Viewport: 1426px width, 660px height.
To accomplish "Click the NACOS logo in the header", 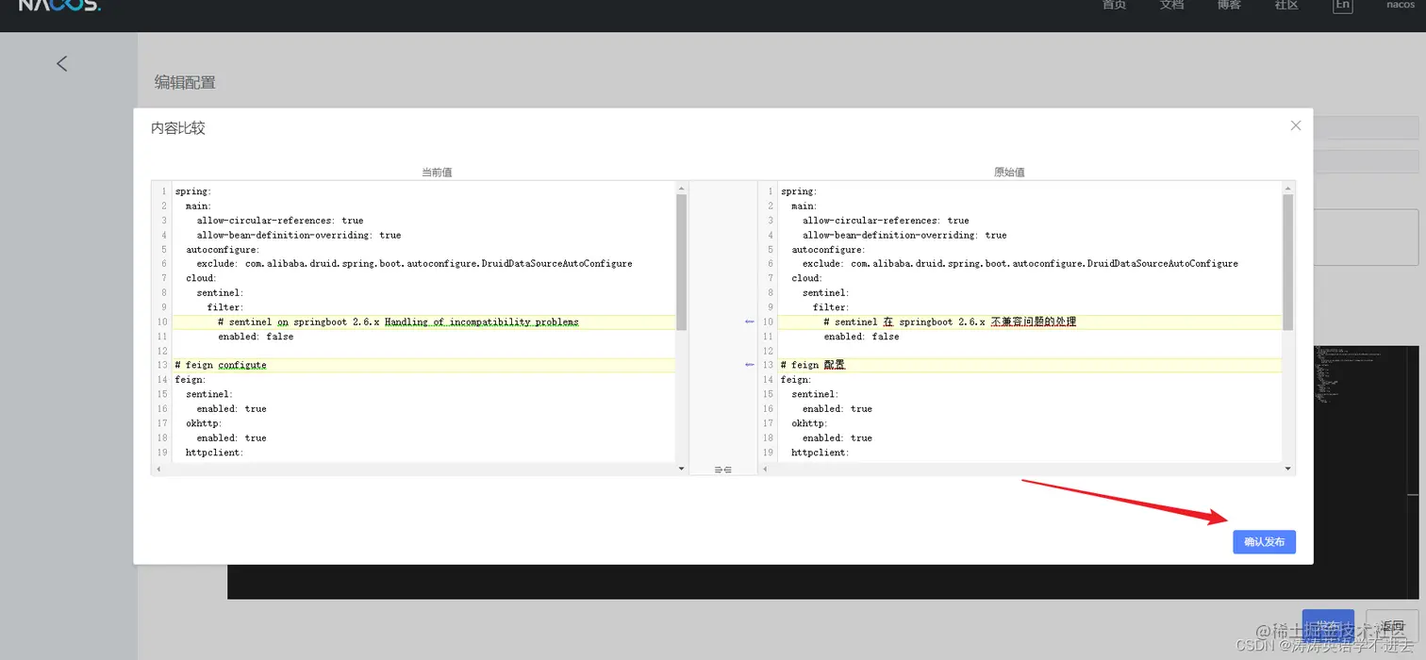I will [x=58, y=6].
